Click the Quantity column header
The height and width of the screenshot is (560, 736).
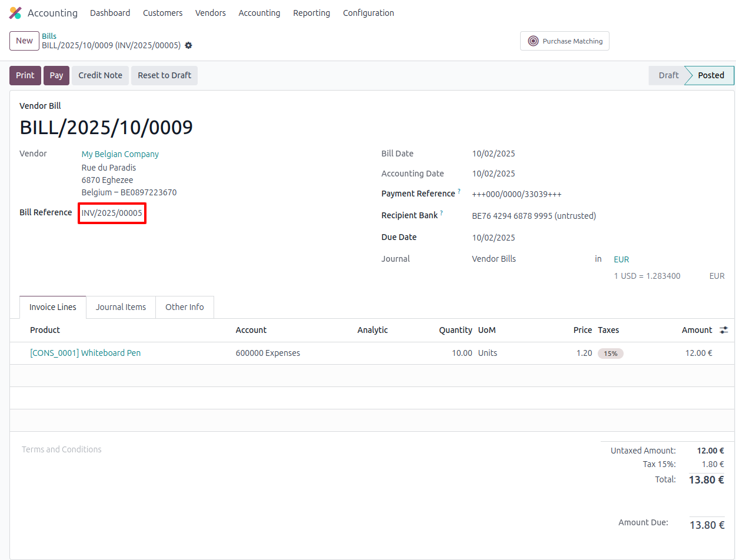(x=456, y=330)
